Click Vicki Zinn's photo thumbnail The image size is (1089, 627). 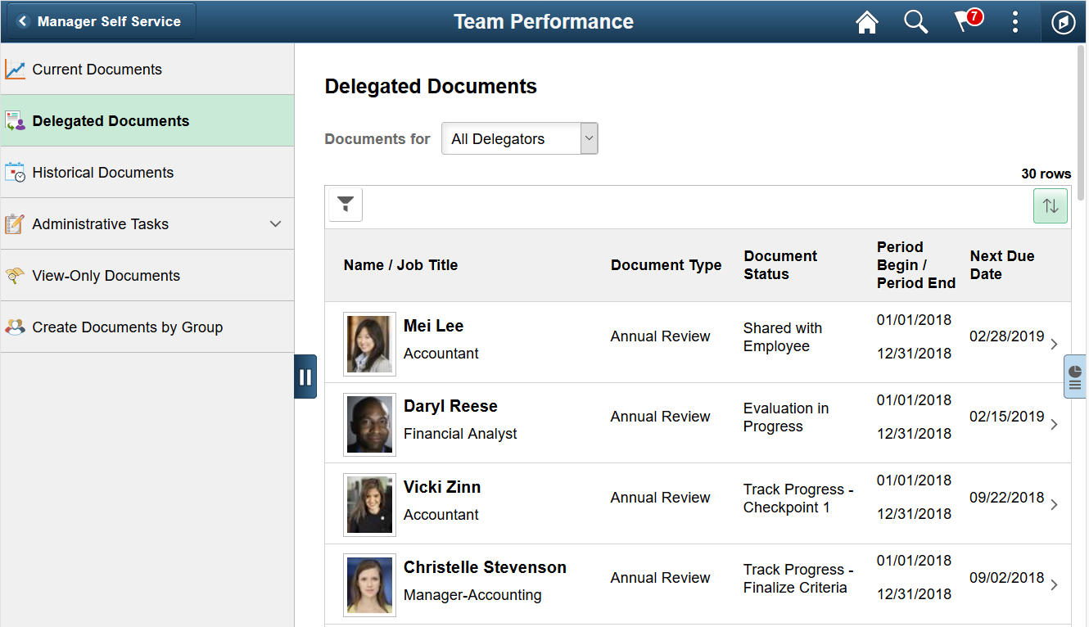tap(370, 504)
